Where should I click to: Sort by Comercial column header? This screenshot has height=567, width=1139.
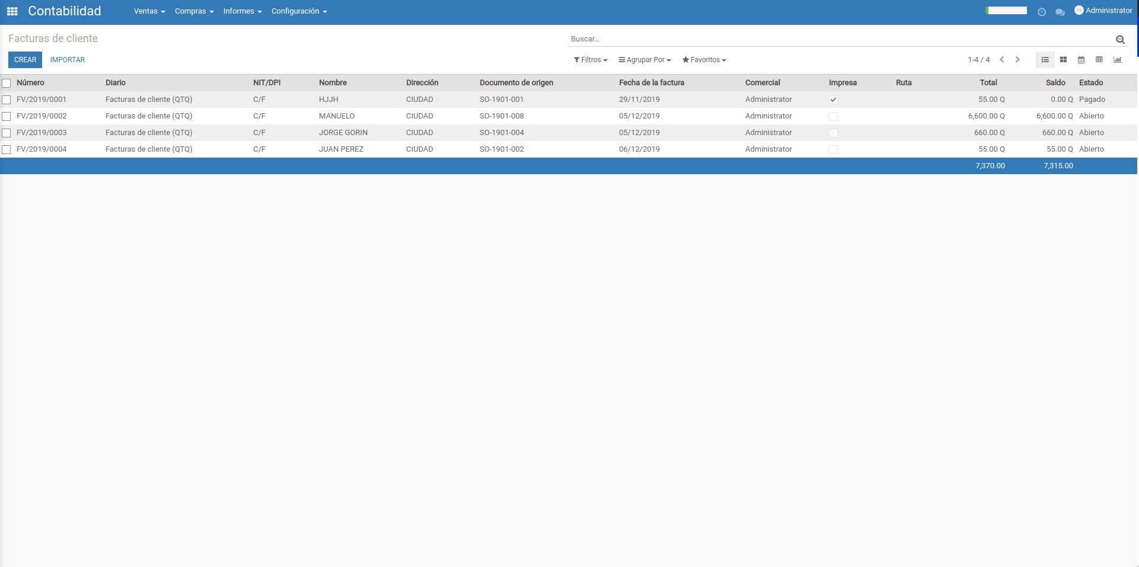pyautogui.click(x=762, y=83)
